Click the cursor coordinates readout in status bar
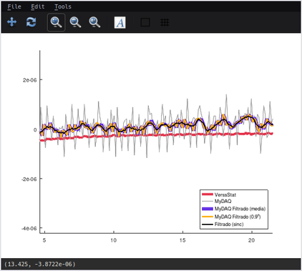302x271 pixels. [x=40, y=264]
